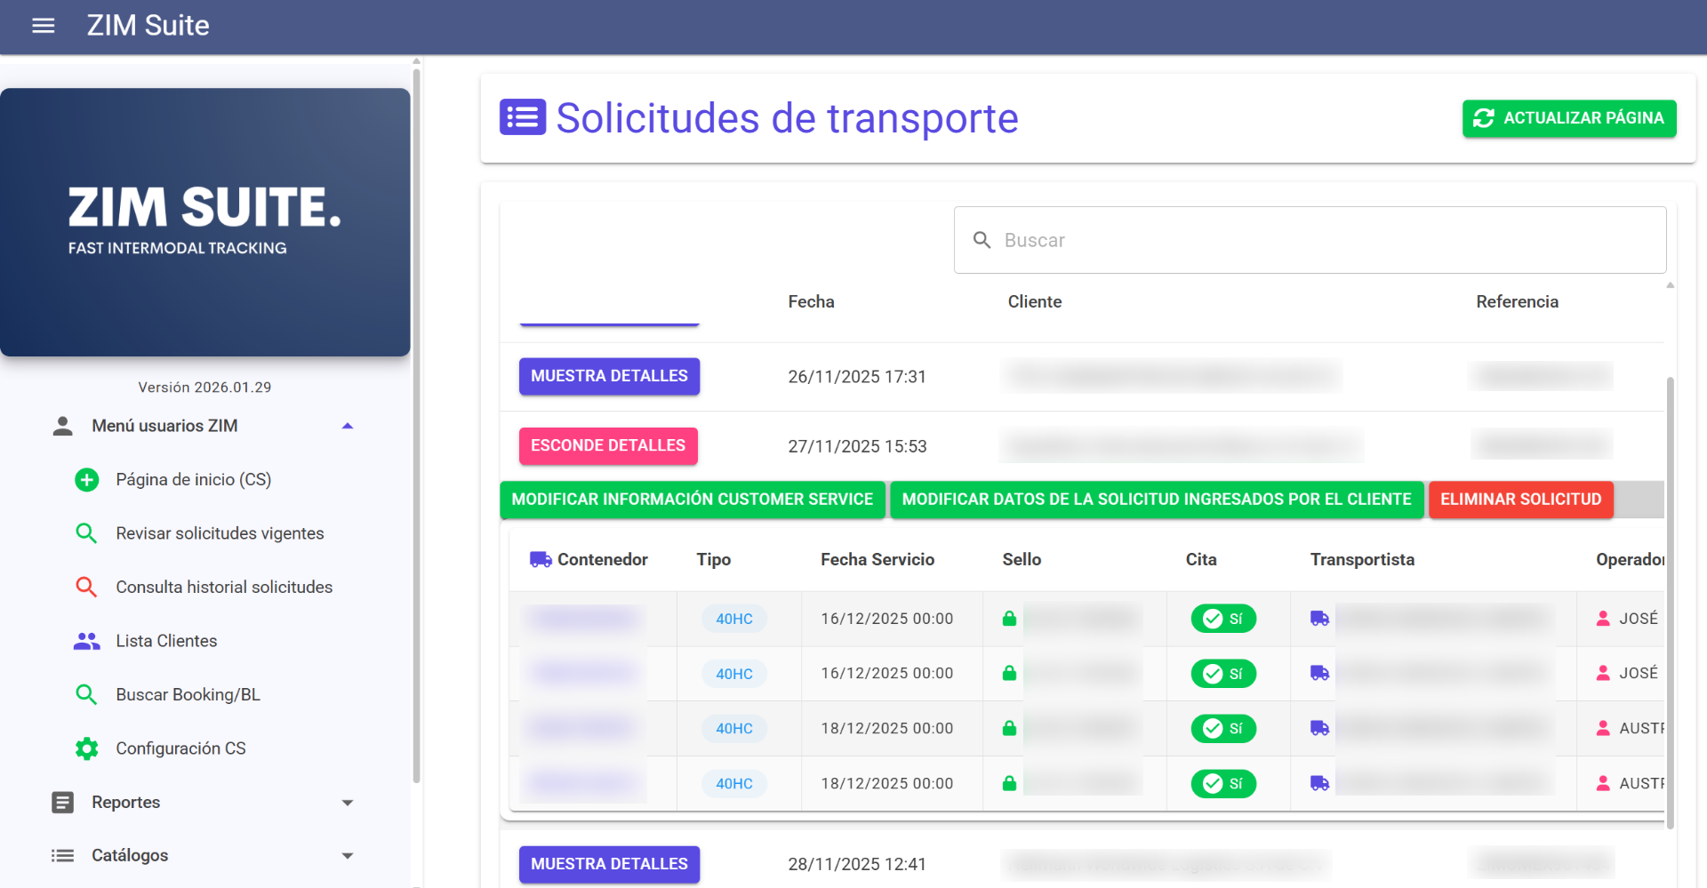
Task: Click the red magnifier for Consulta historial
Action: 86,587
